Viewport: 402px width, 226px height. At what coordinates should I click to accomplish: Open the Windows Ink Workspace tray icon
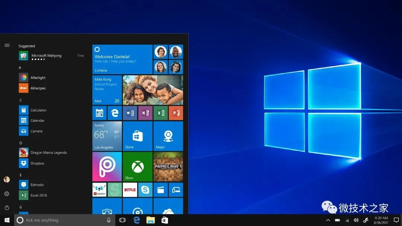tap(365, 220)
